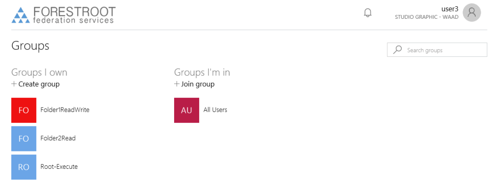
Task: Click the Forestroot triangle logo
Action: [x=21, y=15]
